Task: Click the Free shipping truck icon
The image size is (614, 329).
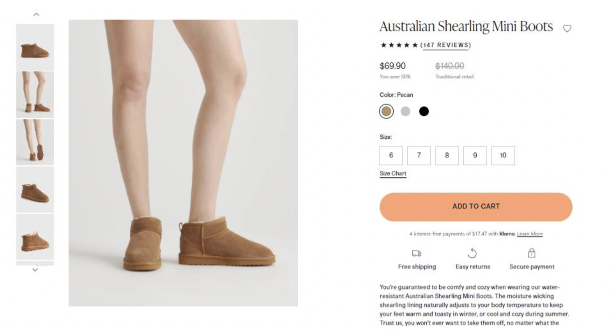Action: coord(417,254)
